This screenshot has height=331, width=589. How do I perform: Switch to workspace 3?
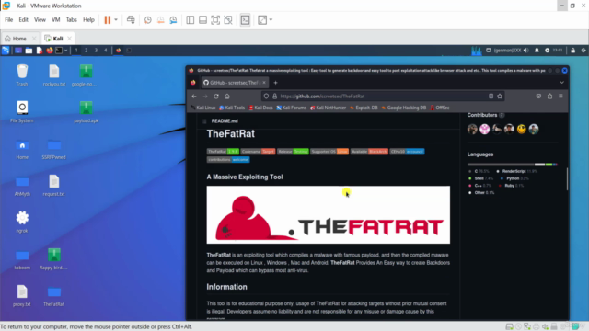click(96, 51)
